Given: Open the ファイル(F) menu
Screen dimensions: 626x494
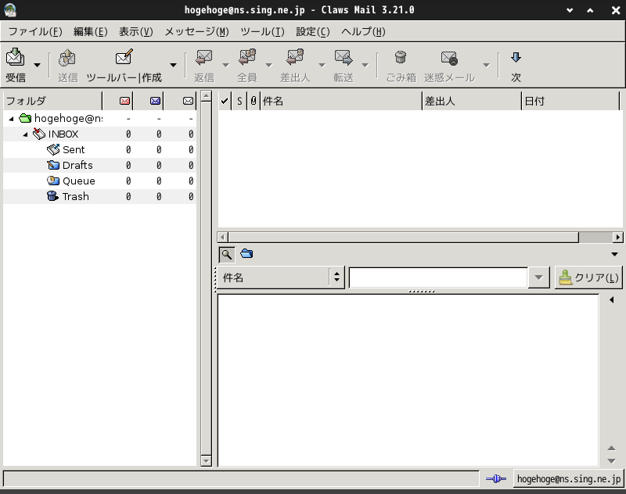Looking at the screenshot, I should point(35,31).
